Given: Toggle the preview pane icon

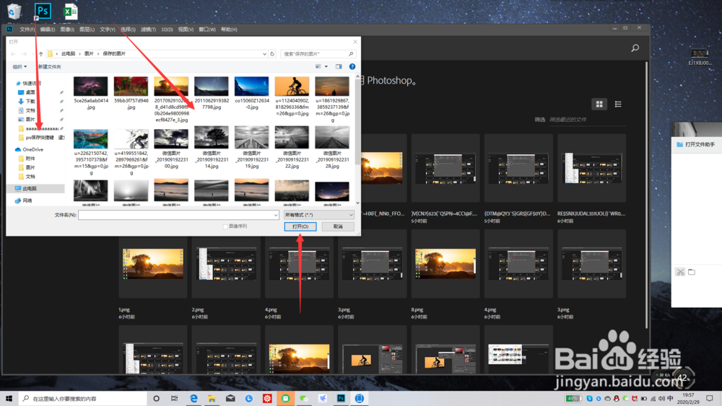Looking at the screenshot, I should [339, 66].
